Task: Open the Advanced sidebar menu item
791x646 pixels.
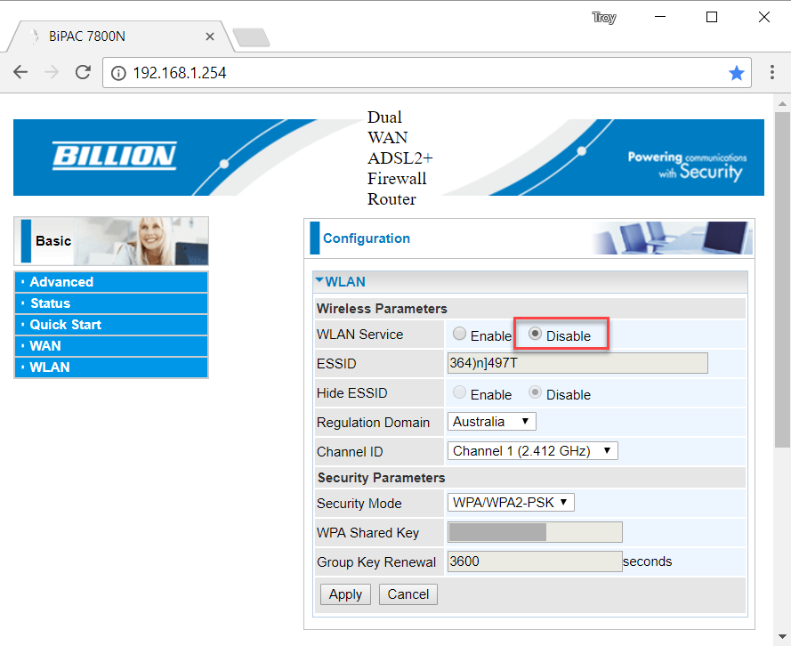Action: click(x=61, y=281)
